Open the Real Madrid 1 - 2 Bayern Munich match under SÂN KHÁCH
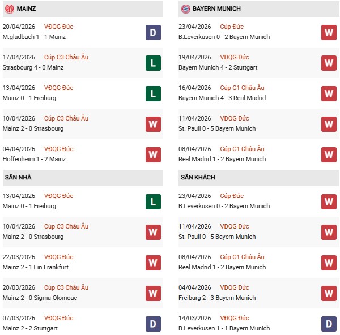Screen dimensions: 340x335 coord(222,267)
